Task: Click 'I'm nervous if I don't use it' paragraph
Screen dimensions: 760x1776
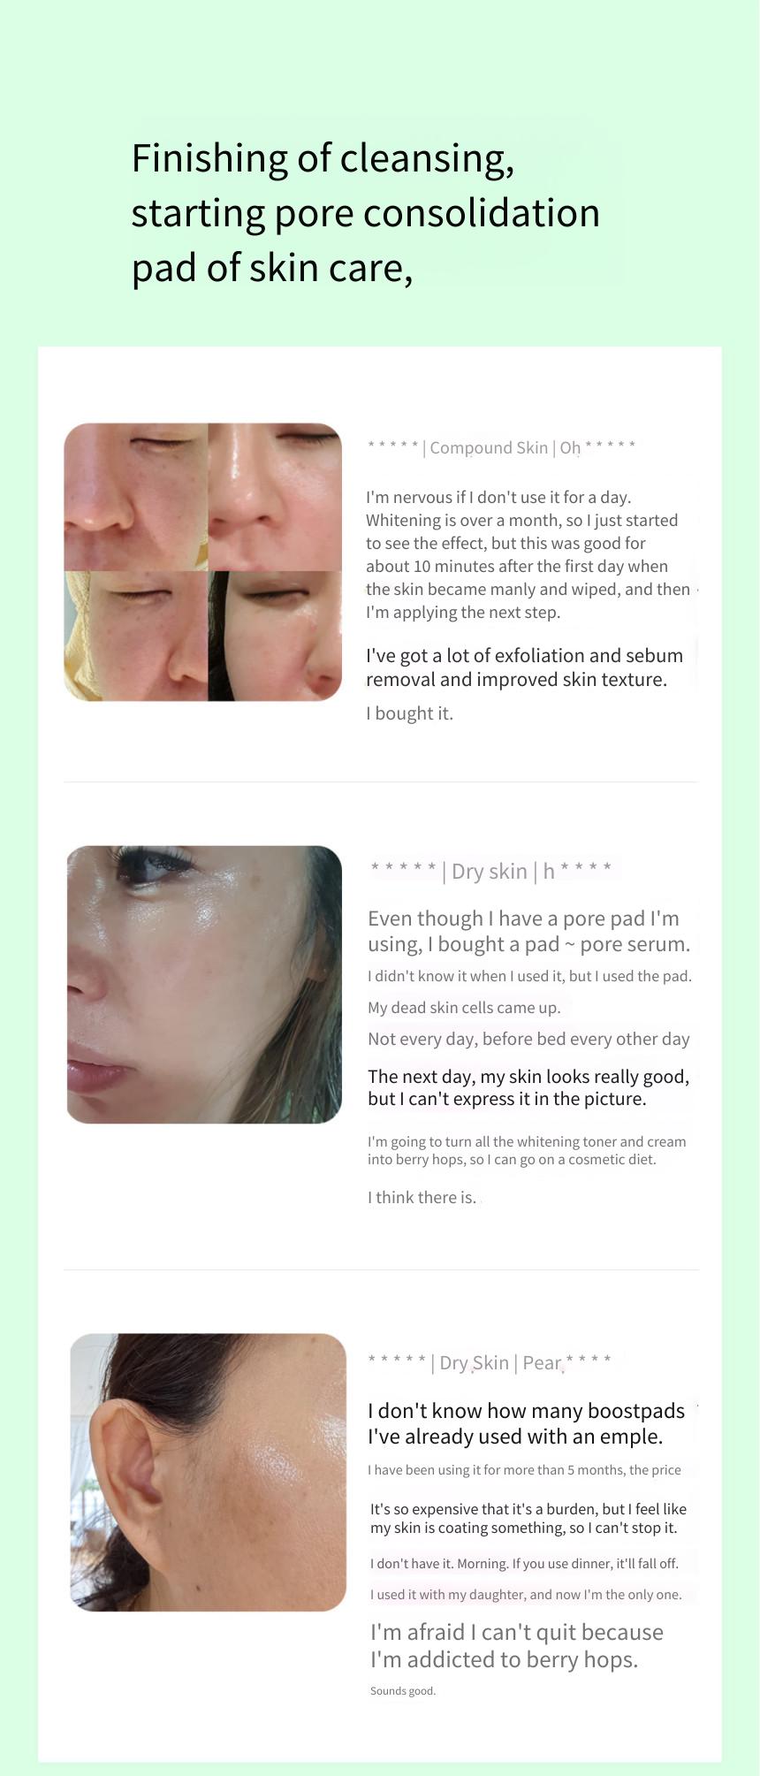Action: pyautogui.click(x=528, y=554)
